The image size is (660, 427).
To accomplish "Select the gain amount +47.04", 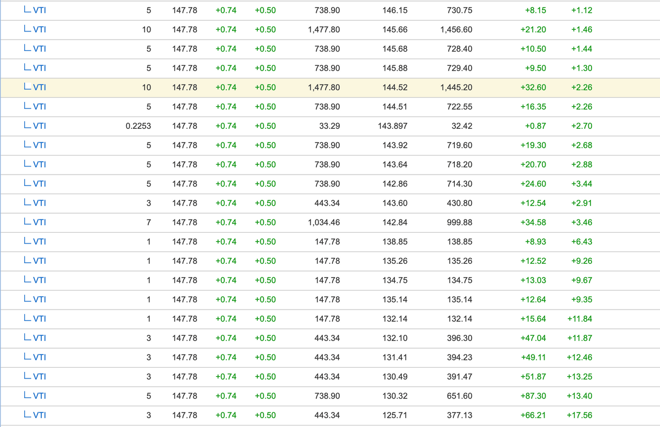I will click(x=533, y=338).
